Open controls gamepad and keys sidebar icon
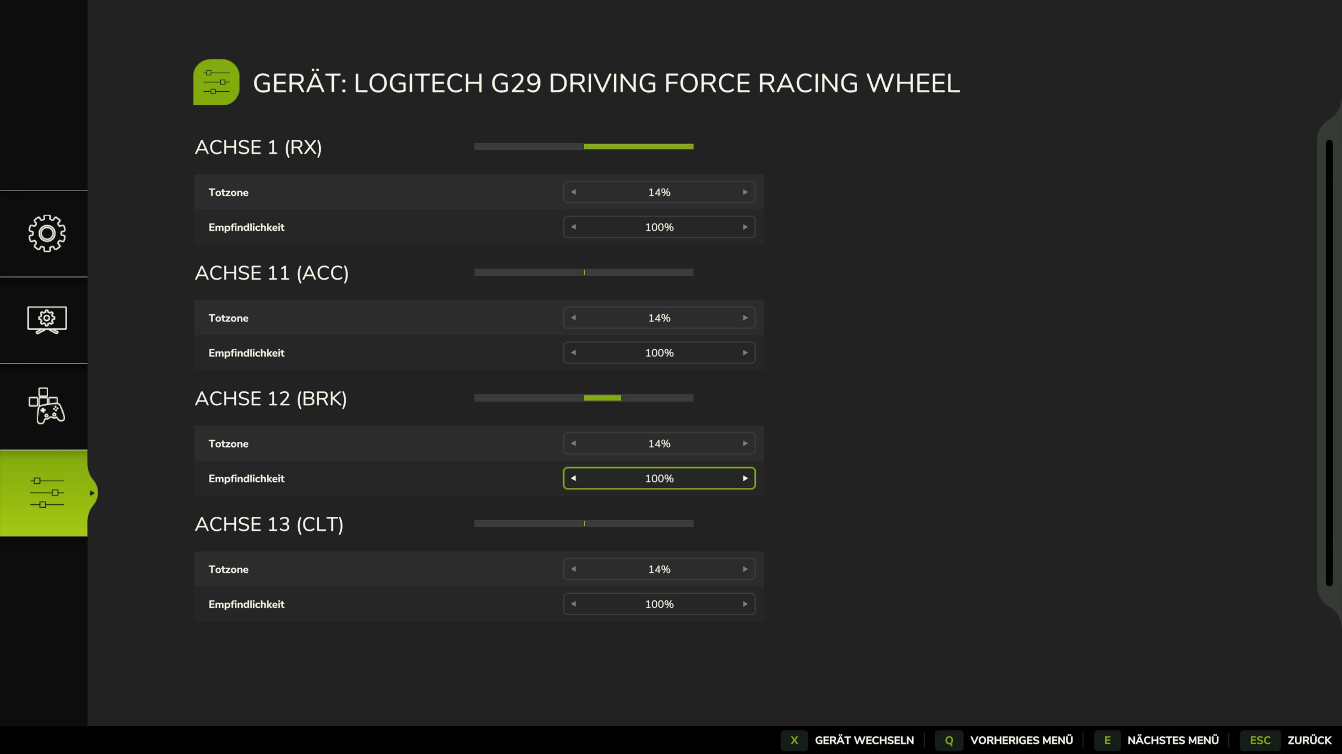Viewport: 1342px width, 754px height. click(47, 406)
